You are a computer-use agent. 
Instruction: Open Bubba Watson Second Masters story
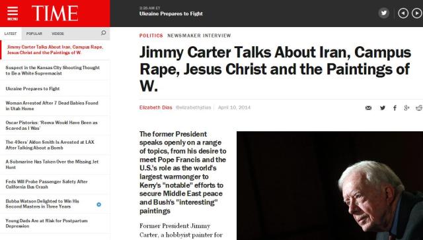pos(42,204)
